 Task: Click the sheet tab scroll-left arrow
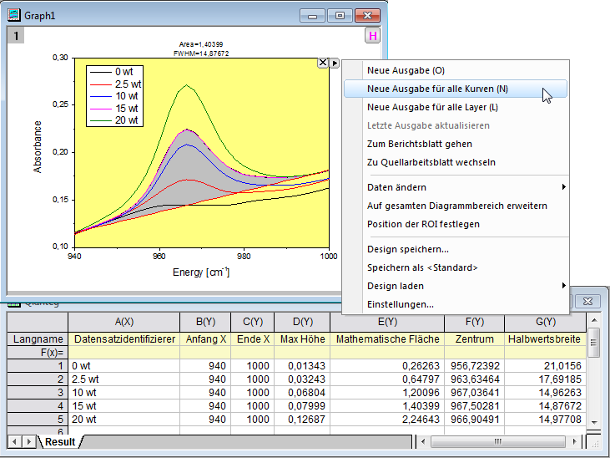[15, 442]
